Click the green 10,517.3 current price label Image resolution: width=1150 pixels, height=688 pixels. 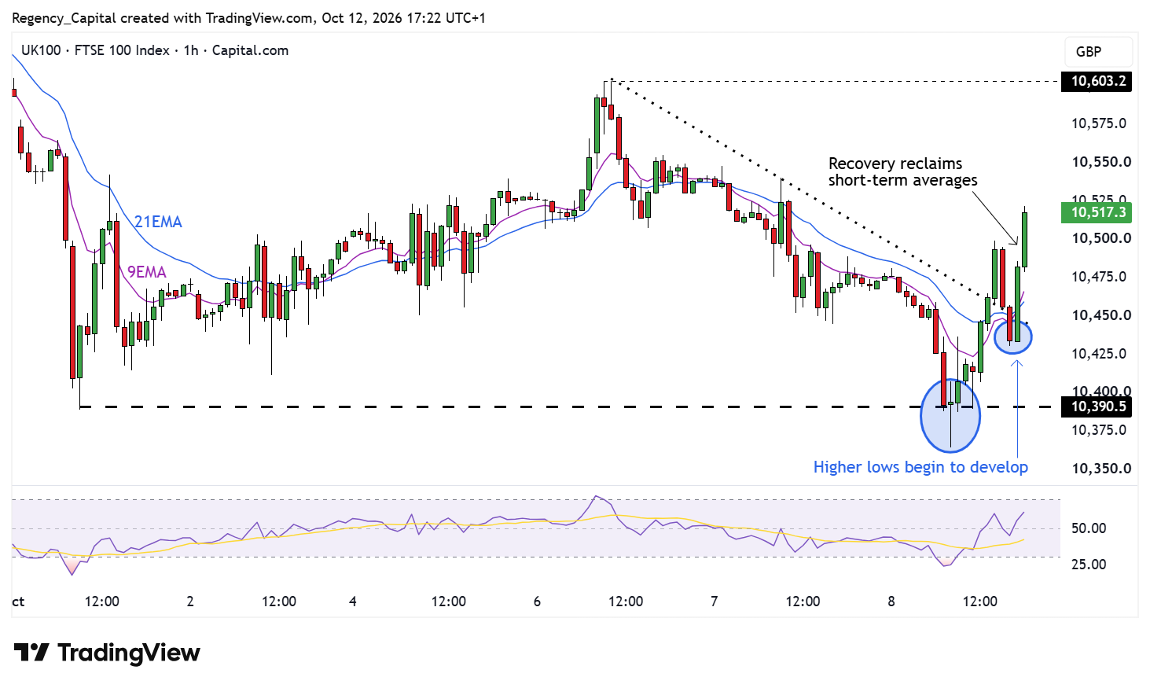coord(1097,212)
